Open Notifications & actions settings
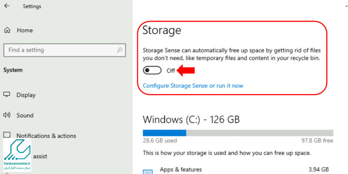This screenshot has height=174, width=348. 47,136
